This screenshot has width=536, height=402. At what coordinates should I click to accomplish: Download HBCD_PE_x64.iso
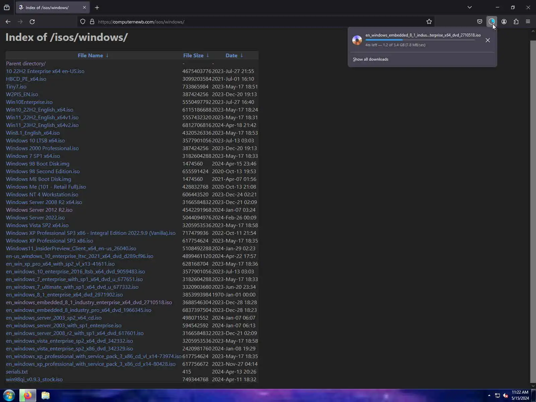(26, 79)
